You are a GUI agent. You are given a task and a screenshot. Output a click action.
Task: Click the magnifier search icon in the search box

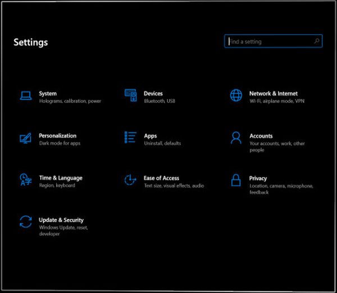click(317, 41)
